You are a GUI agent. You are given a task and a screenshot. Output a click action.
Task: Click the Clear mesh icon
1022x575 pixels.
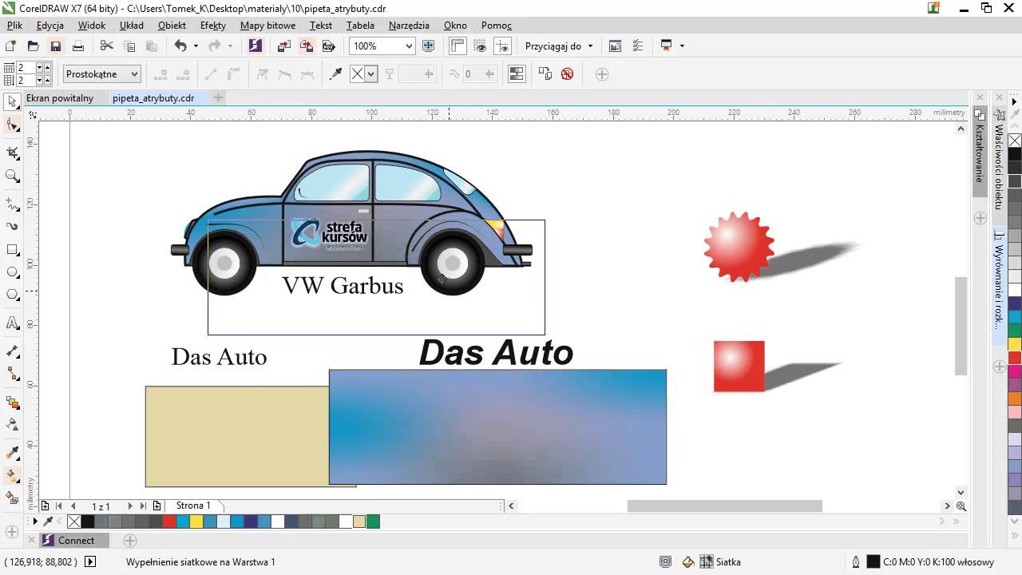[567, 74]
